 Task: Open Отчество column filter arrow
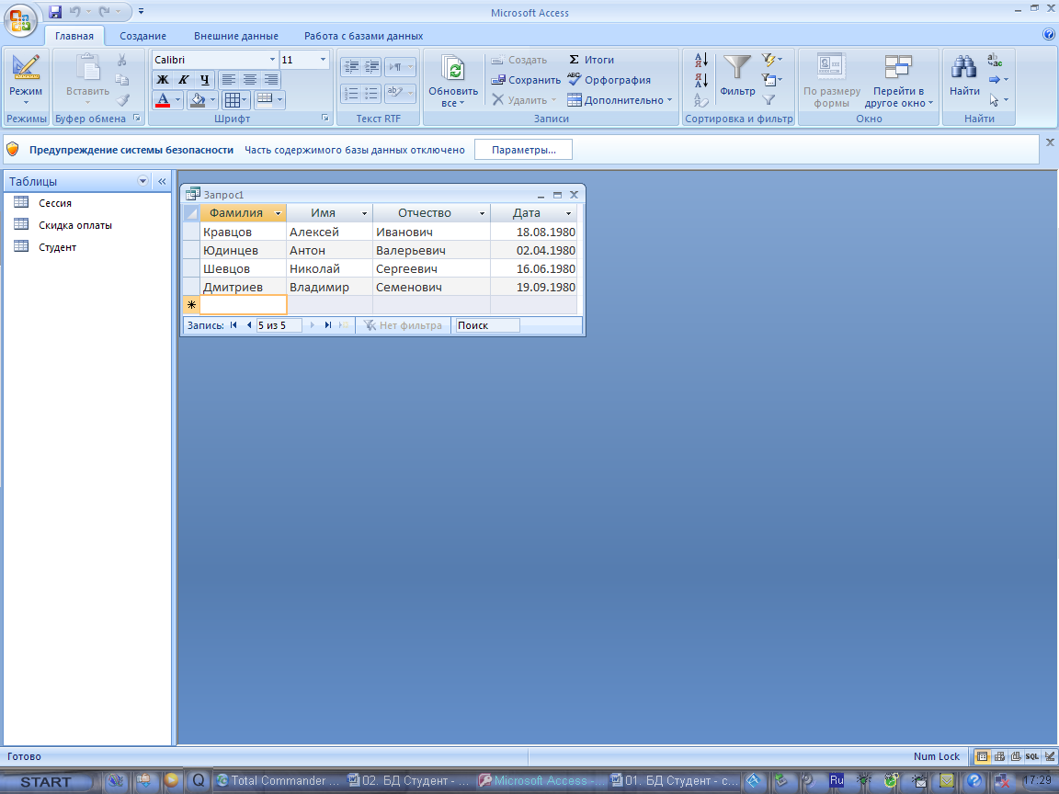(482, 213)
